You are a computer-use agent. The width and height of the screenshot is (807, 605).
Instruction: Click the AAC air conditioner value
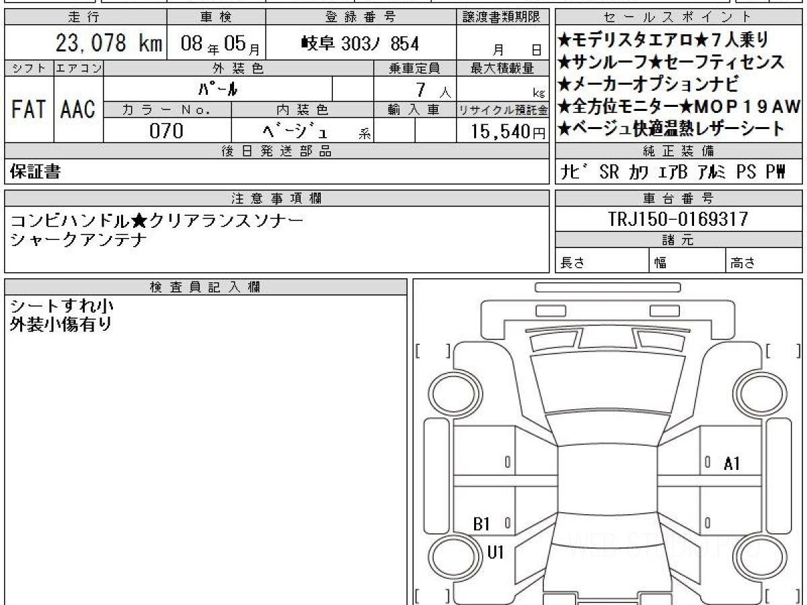tap(78, 109)
